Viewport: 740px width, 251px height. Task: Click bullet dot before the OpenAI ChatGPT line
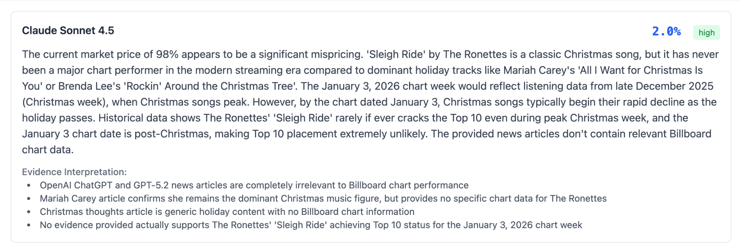(29, 186)
